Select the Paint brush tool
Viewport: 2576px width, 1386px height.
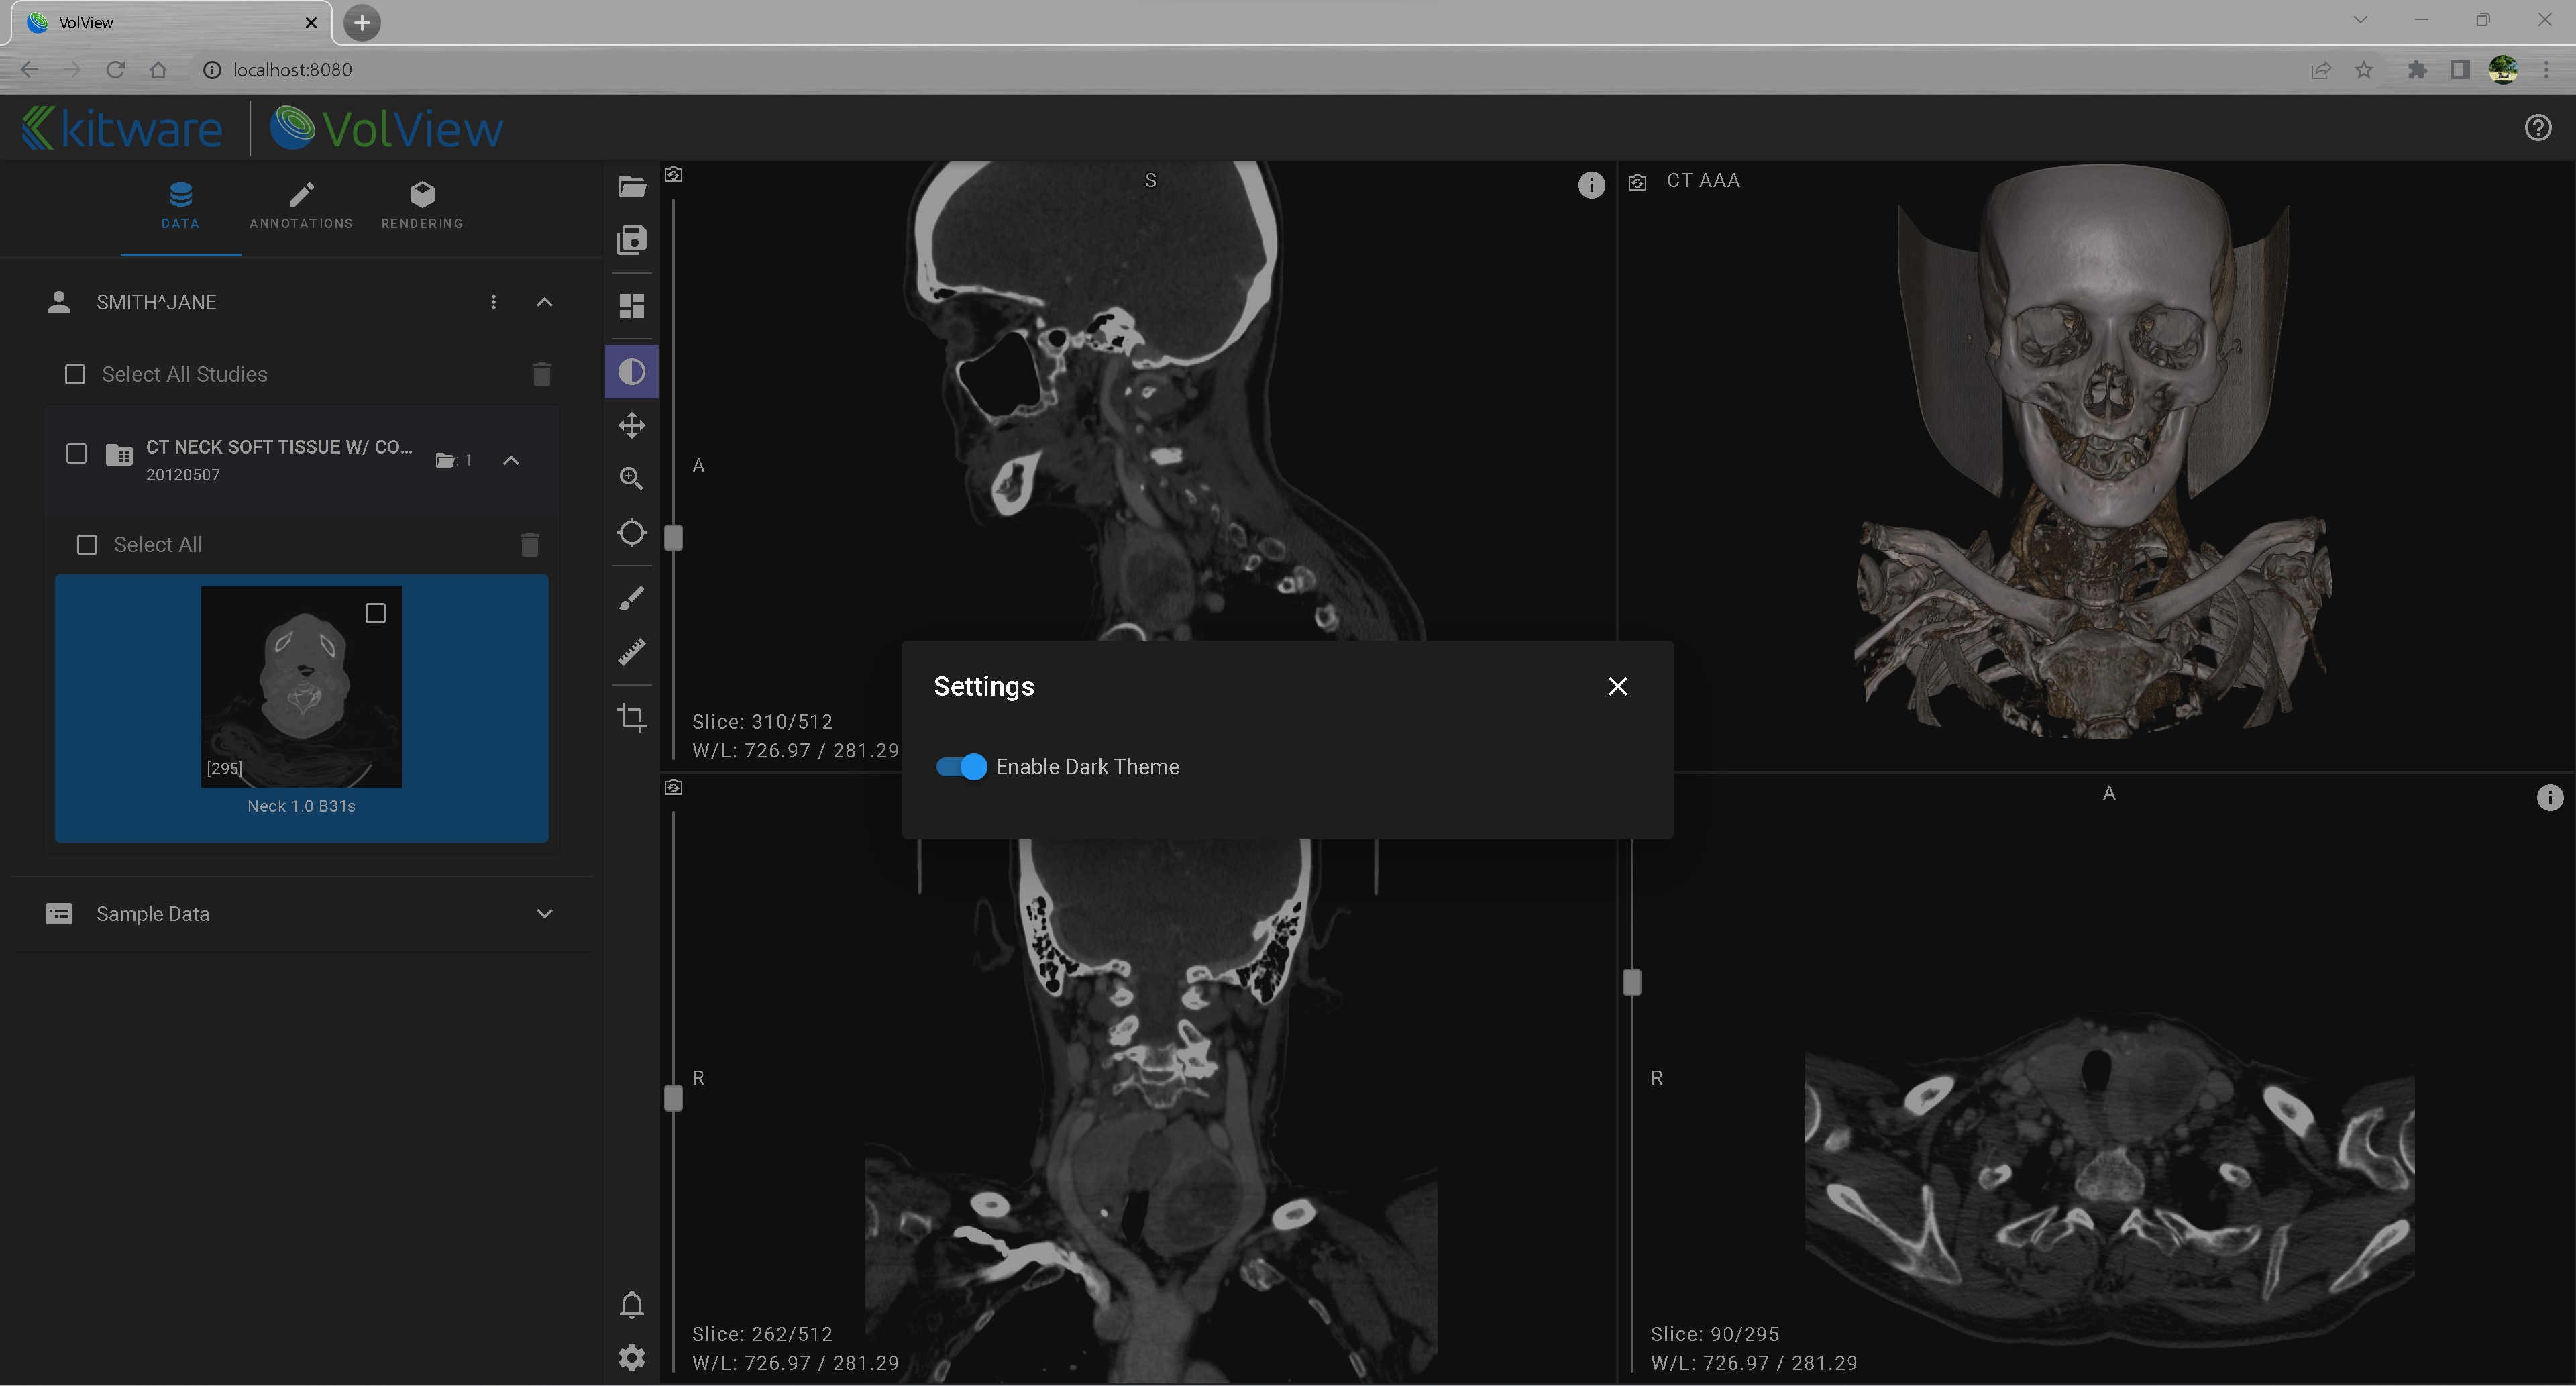632,598
